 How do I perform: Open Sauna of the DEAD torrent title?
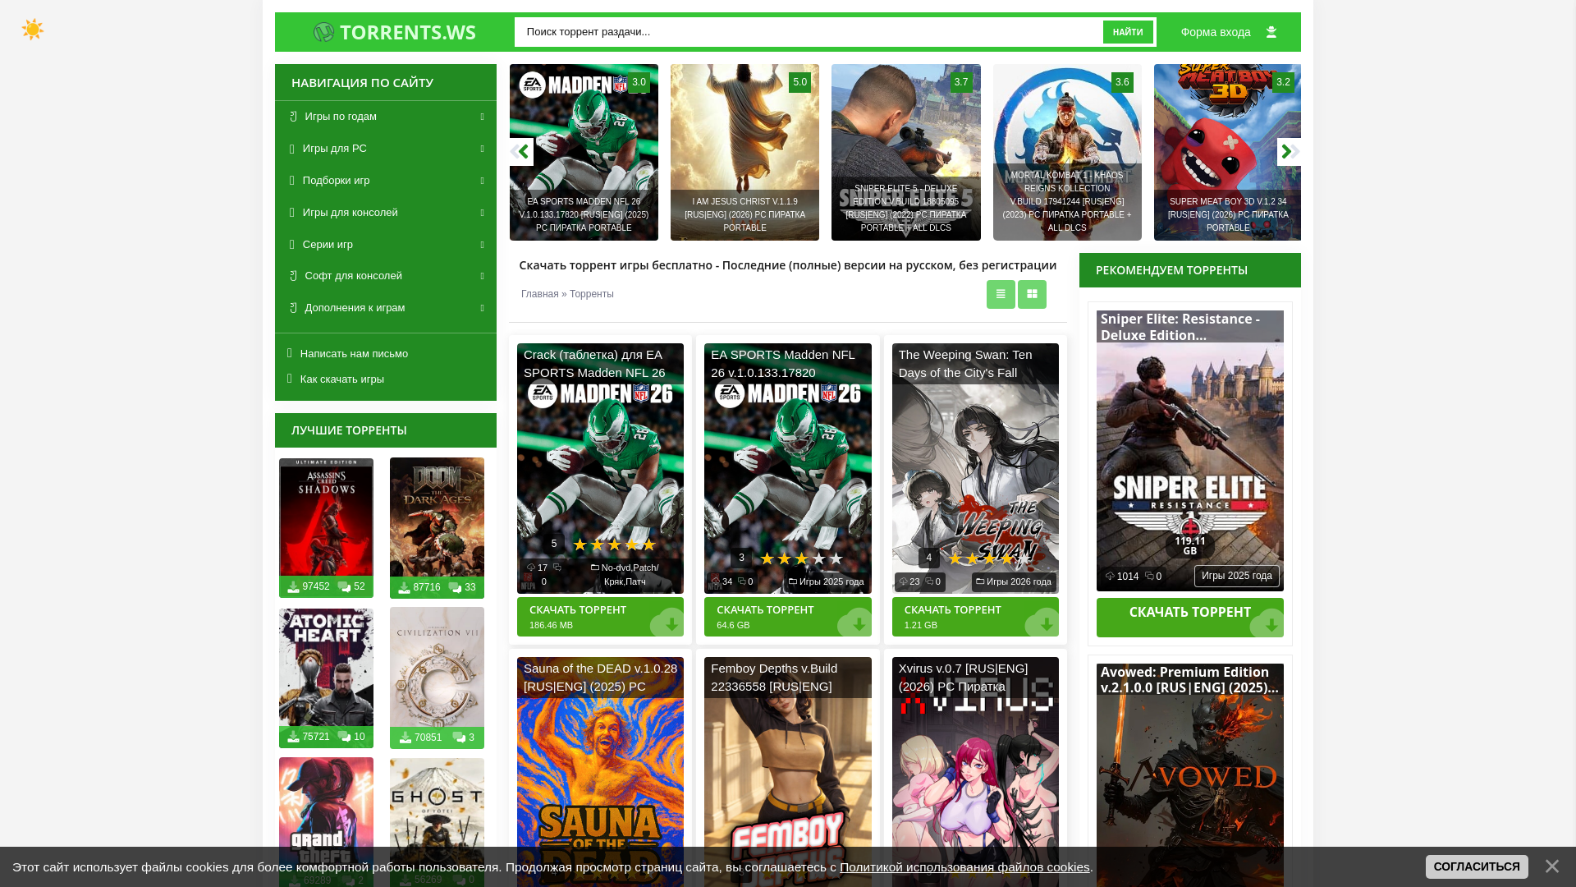(601, 678)
